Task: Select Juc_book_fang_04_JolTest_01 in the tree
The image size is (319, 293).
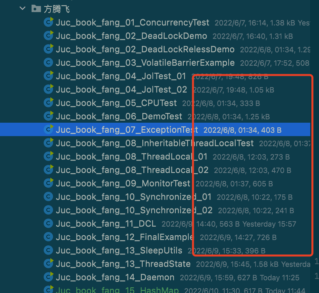Action: click(121, 76)
